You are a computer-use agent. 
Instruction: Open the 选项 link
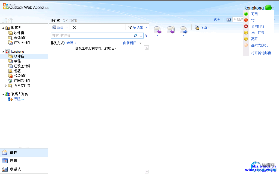(x=216, y=20)
